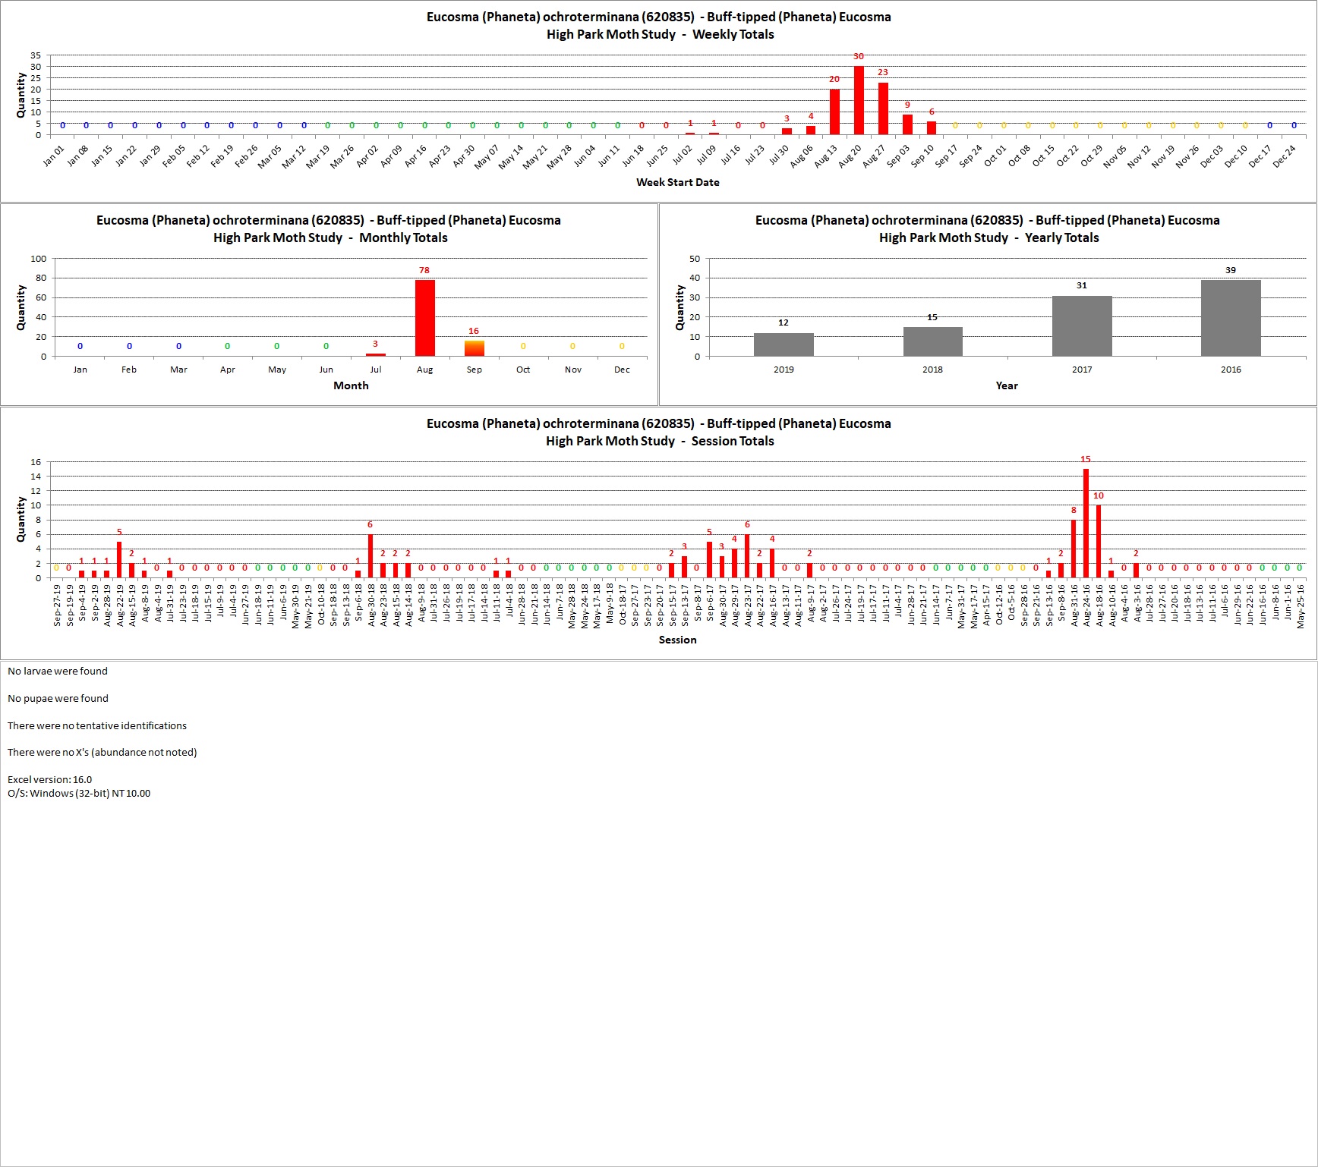The height and width of the screenshot is (1167, 1318).
Task: Select the Aug 13 weekly bar labeled 20
Action: (834, 112)
